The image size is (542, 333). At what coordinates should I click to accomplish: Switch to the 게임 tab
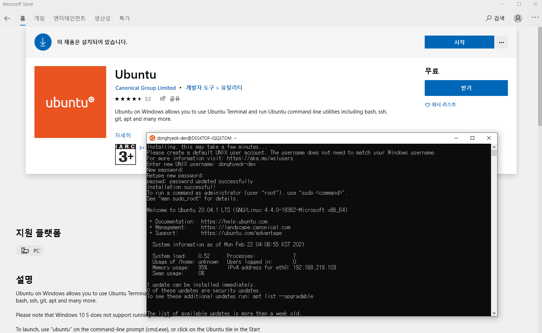(39, 18)
